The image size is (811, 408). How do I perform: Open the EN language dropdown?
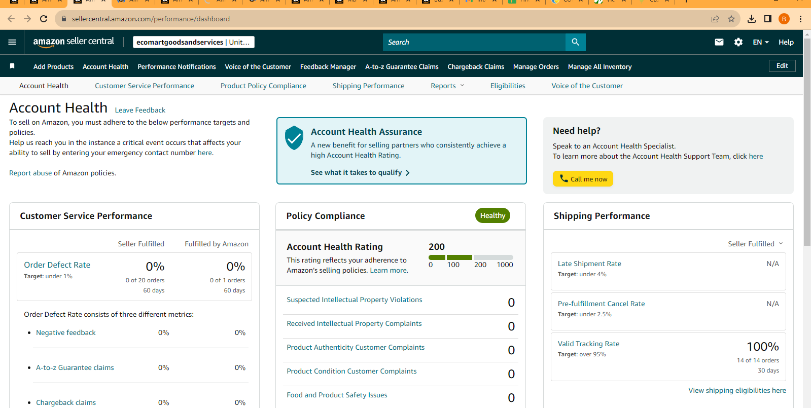click(x=761, y=42)
